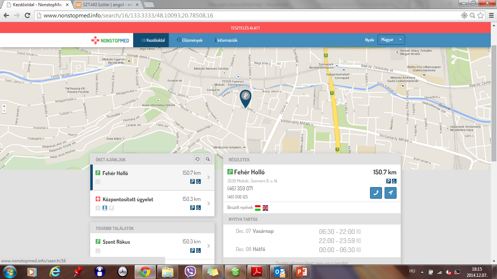
Task: Click the phone call button for Fehér Holló
Action: pyautogui.click(x=376, y=193)
